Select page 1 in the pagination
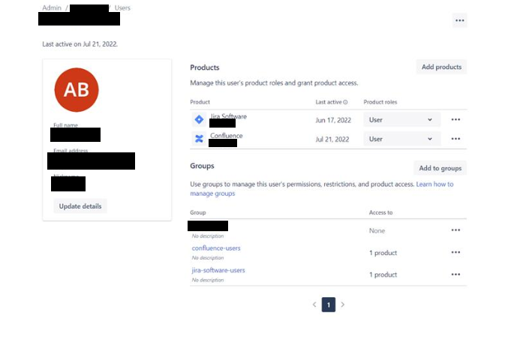The height and width of the screenshot is (337, 514). click(x=329, y=305)
